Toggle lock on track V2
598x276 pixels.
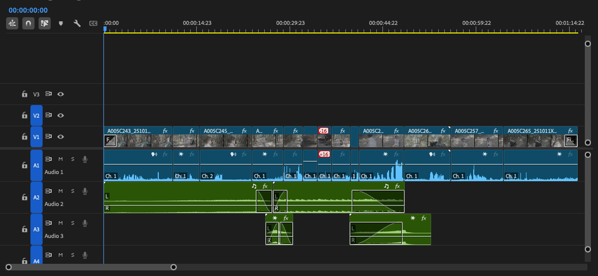(x=24, y=115)
